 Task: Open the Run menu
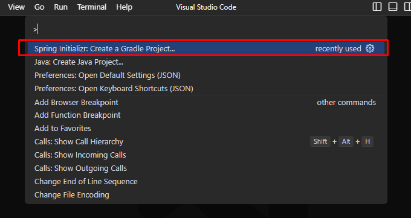pos(61,7)
